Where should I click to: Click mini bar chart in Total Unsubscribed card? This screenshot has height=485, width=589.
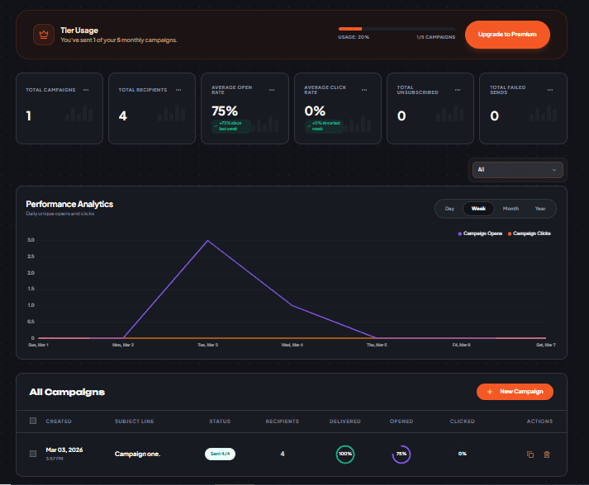point(449,113)
